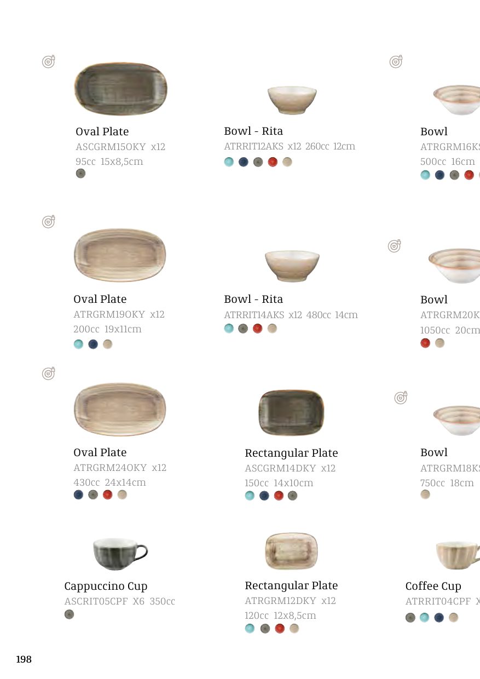
Task: Click the target icon beside the 750cc Bowl
Action: tap(401, 398)
